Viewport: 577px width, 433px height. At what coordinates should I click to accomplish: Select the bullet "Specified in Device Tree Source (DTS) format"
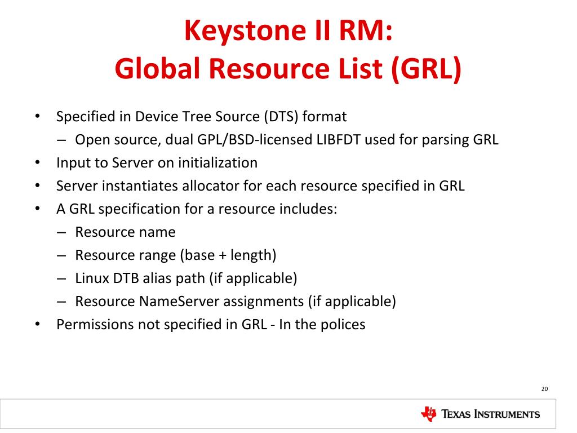click(x=201, y=117)
